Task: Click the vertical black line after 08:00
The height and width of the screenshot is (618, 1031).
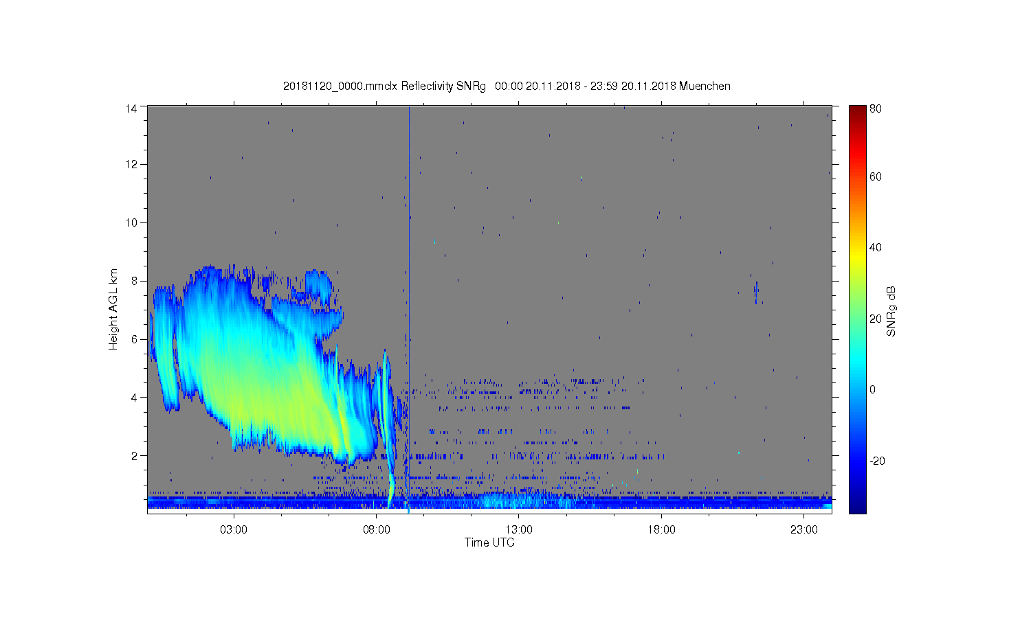Action: point(409,309)
